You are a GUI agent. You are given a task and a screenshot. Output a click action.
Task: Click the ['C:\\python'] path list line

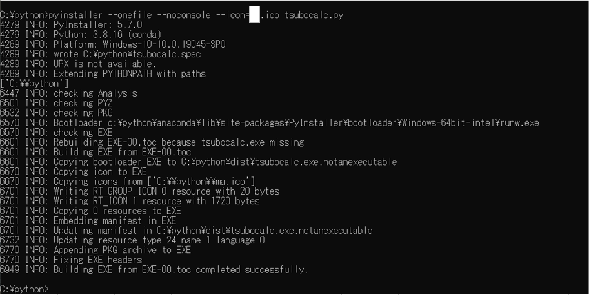pos(34,84)
